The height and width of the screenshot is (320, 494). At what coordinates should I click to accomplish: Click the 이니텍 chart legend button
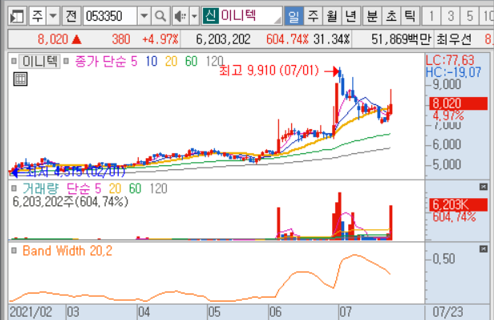[x=40, y=61]
